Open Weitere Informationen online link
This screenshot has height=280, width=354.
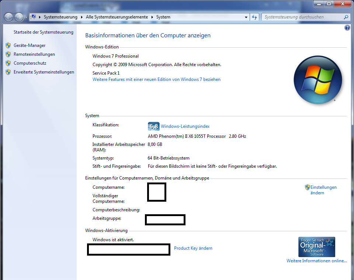316,261
